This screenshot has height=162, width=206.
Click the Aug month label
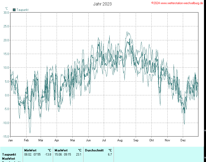[120, 140]
